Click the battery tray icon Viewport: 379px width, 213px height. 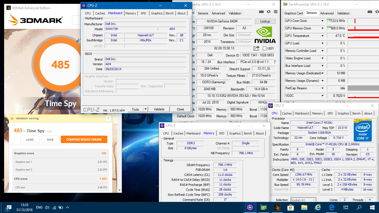pos(61,207)
